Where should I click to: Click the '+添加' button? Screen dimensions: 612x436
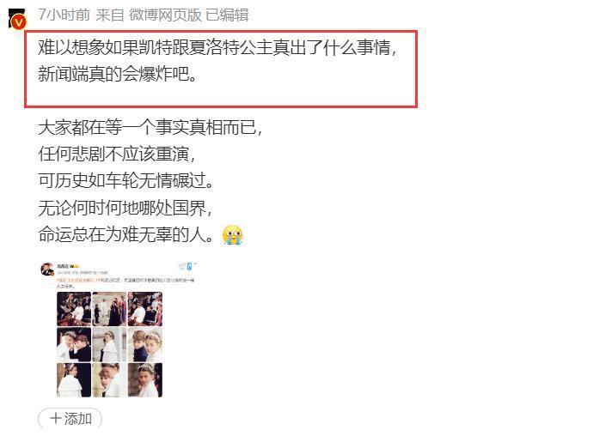(x=70, y=419)
